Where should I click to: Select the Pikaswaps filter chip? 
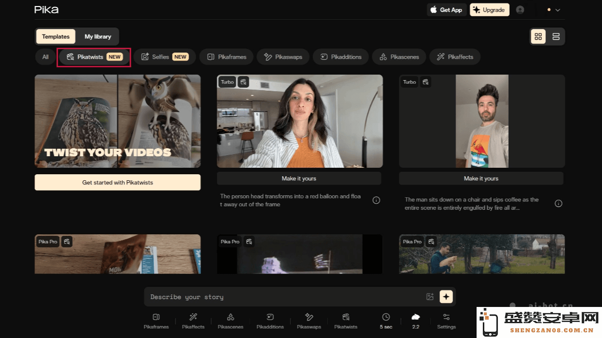point(283,57)
